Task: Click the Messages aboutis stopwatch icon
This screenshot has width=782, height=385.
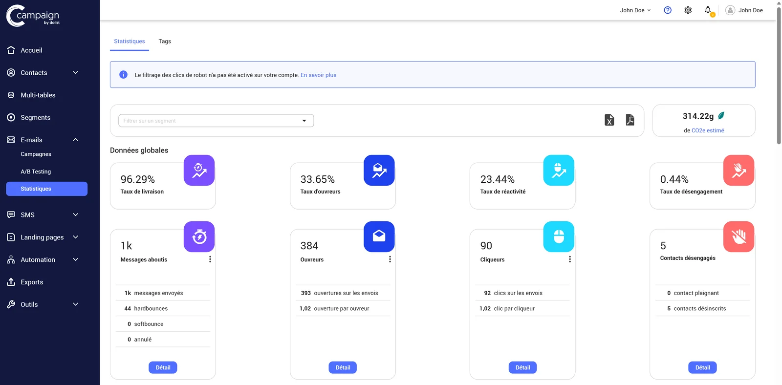Action: (199, 236)
